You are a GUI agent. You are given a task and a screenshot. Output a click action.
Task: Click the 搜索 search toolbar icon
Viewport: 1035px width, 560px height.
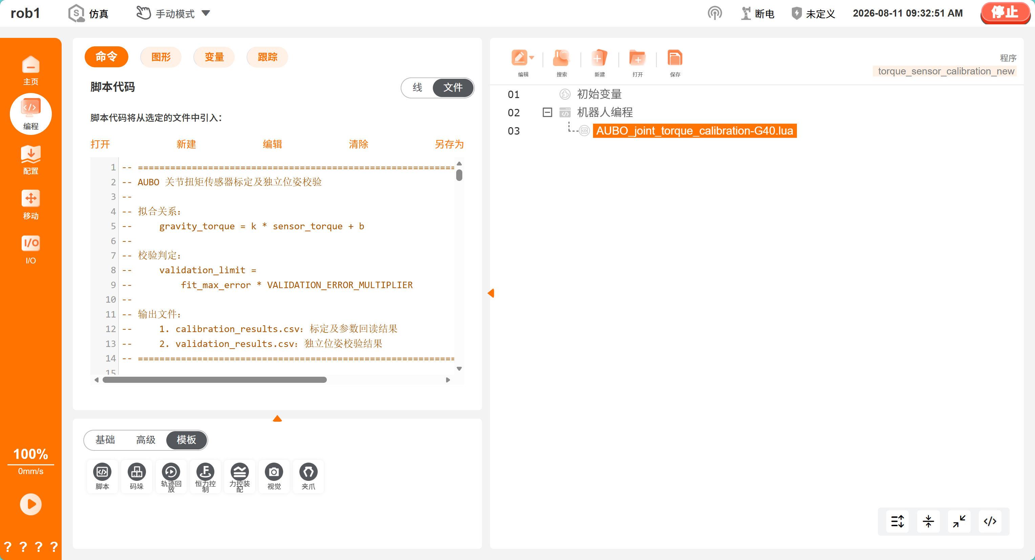[x=561, y=63]
